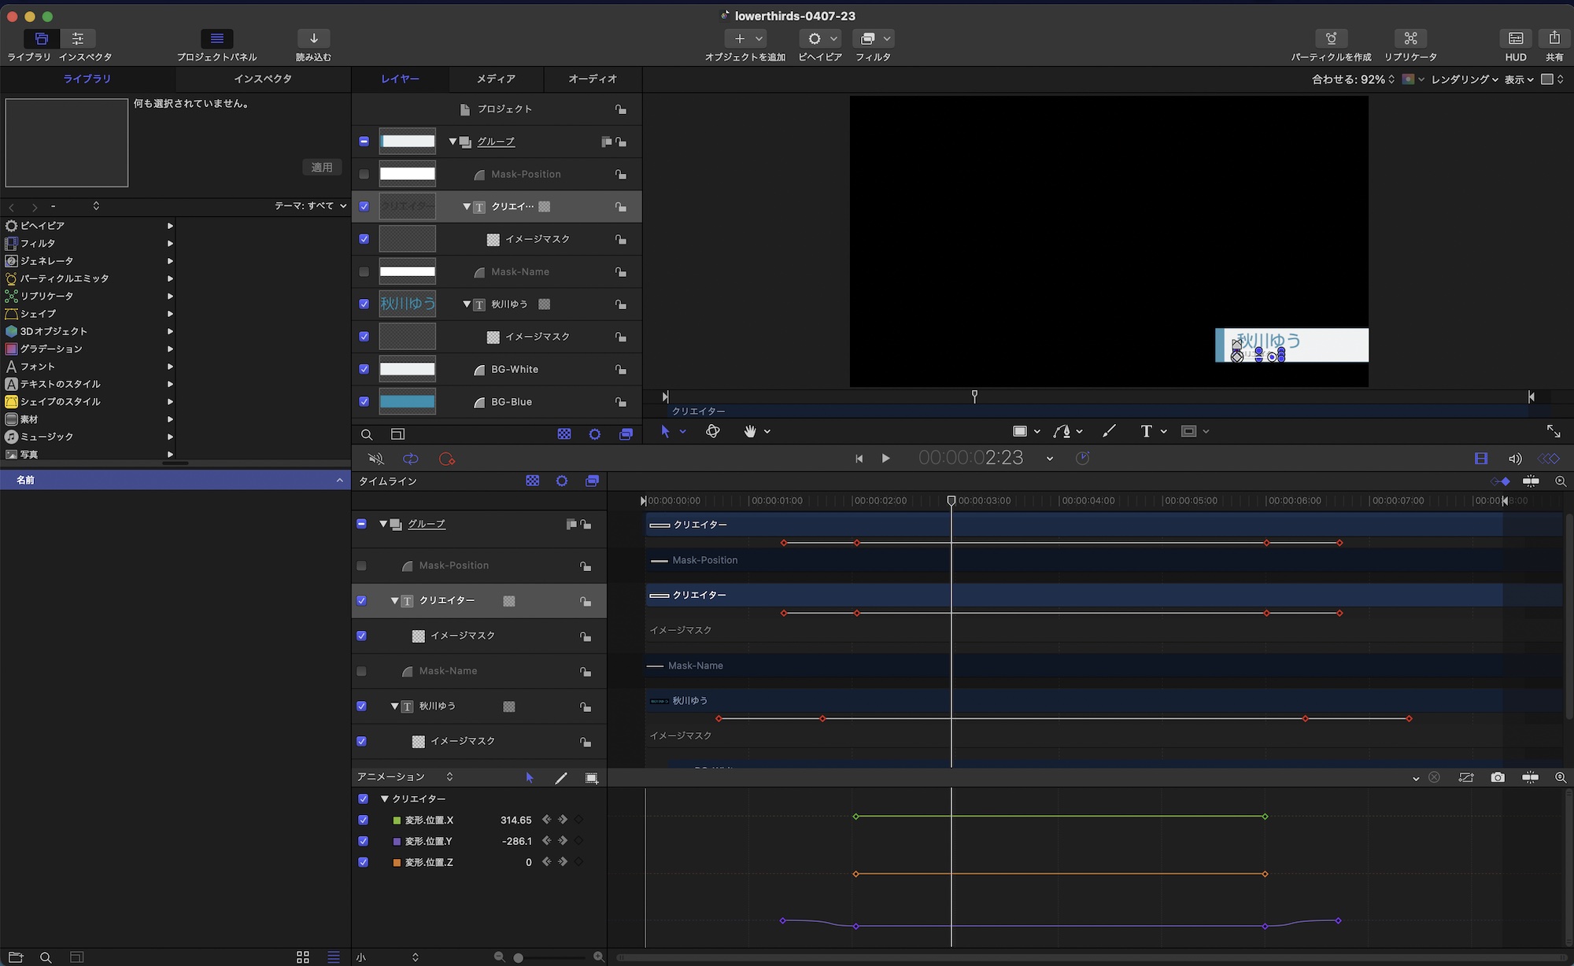1574x966 pixels.
Task: Open the レンダリング dropdown menu
Action: (x=1464, y=79)
